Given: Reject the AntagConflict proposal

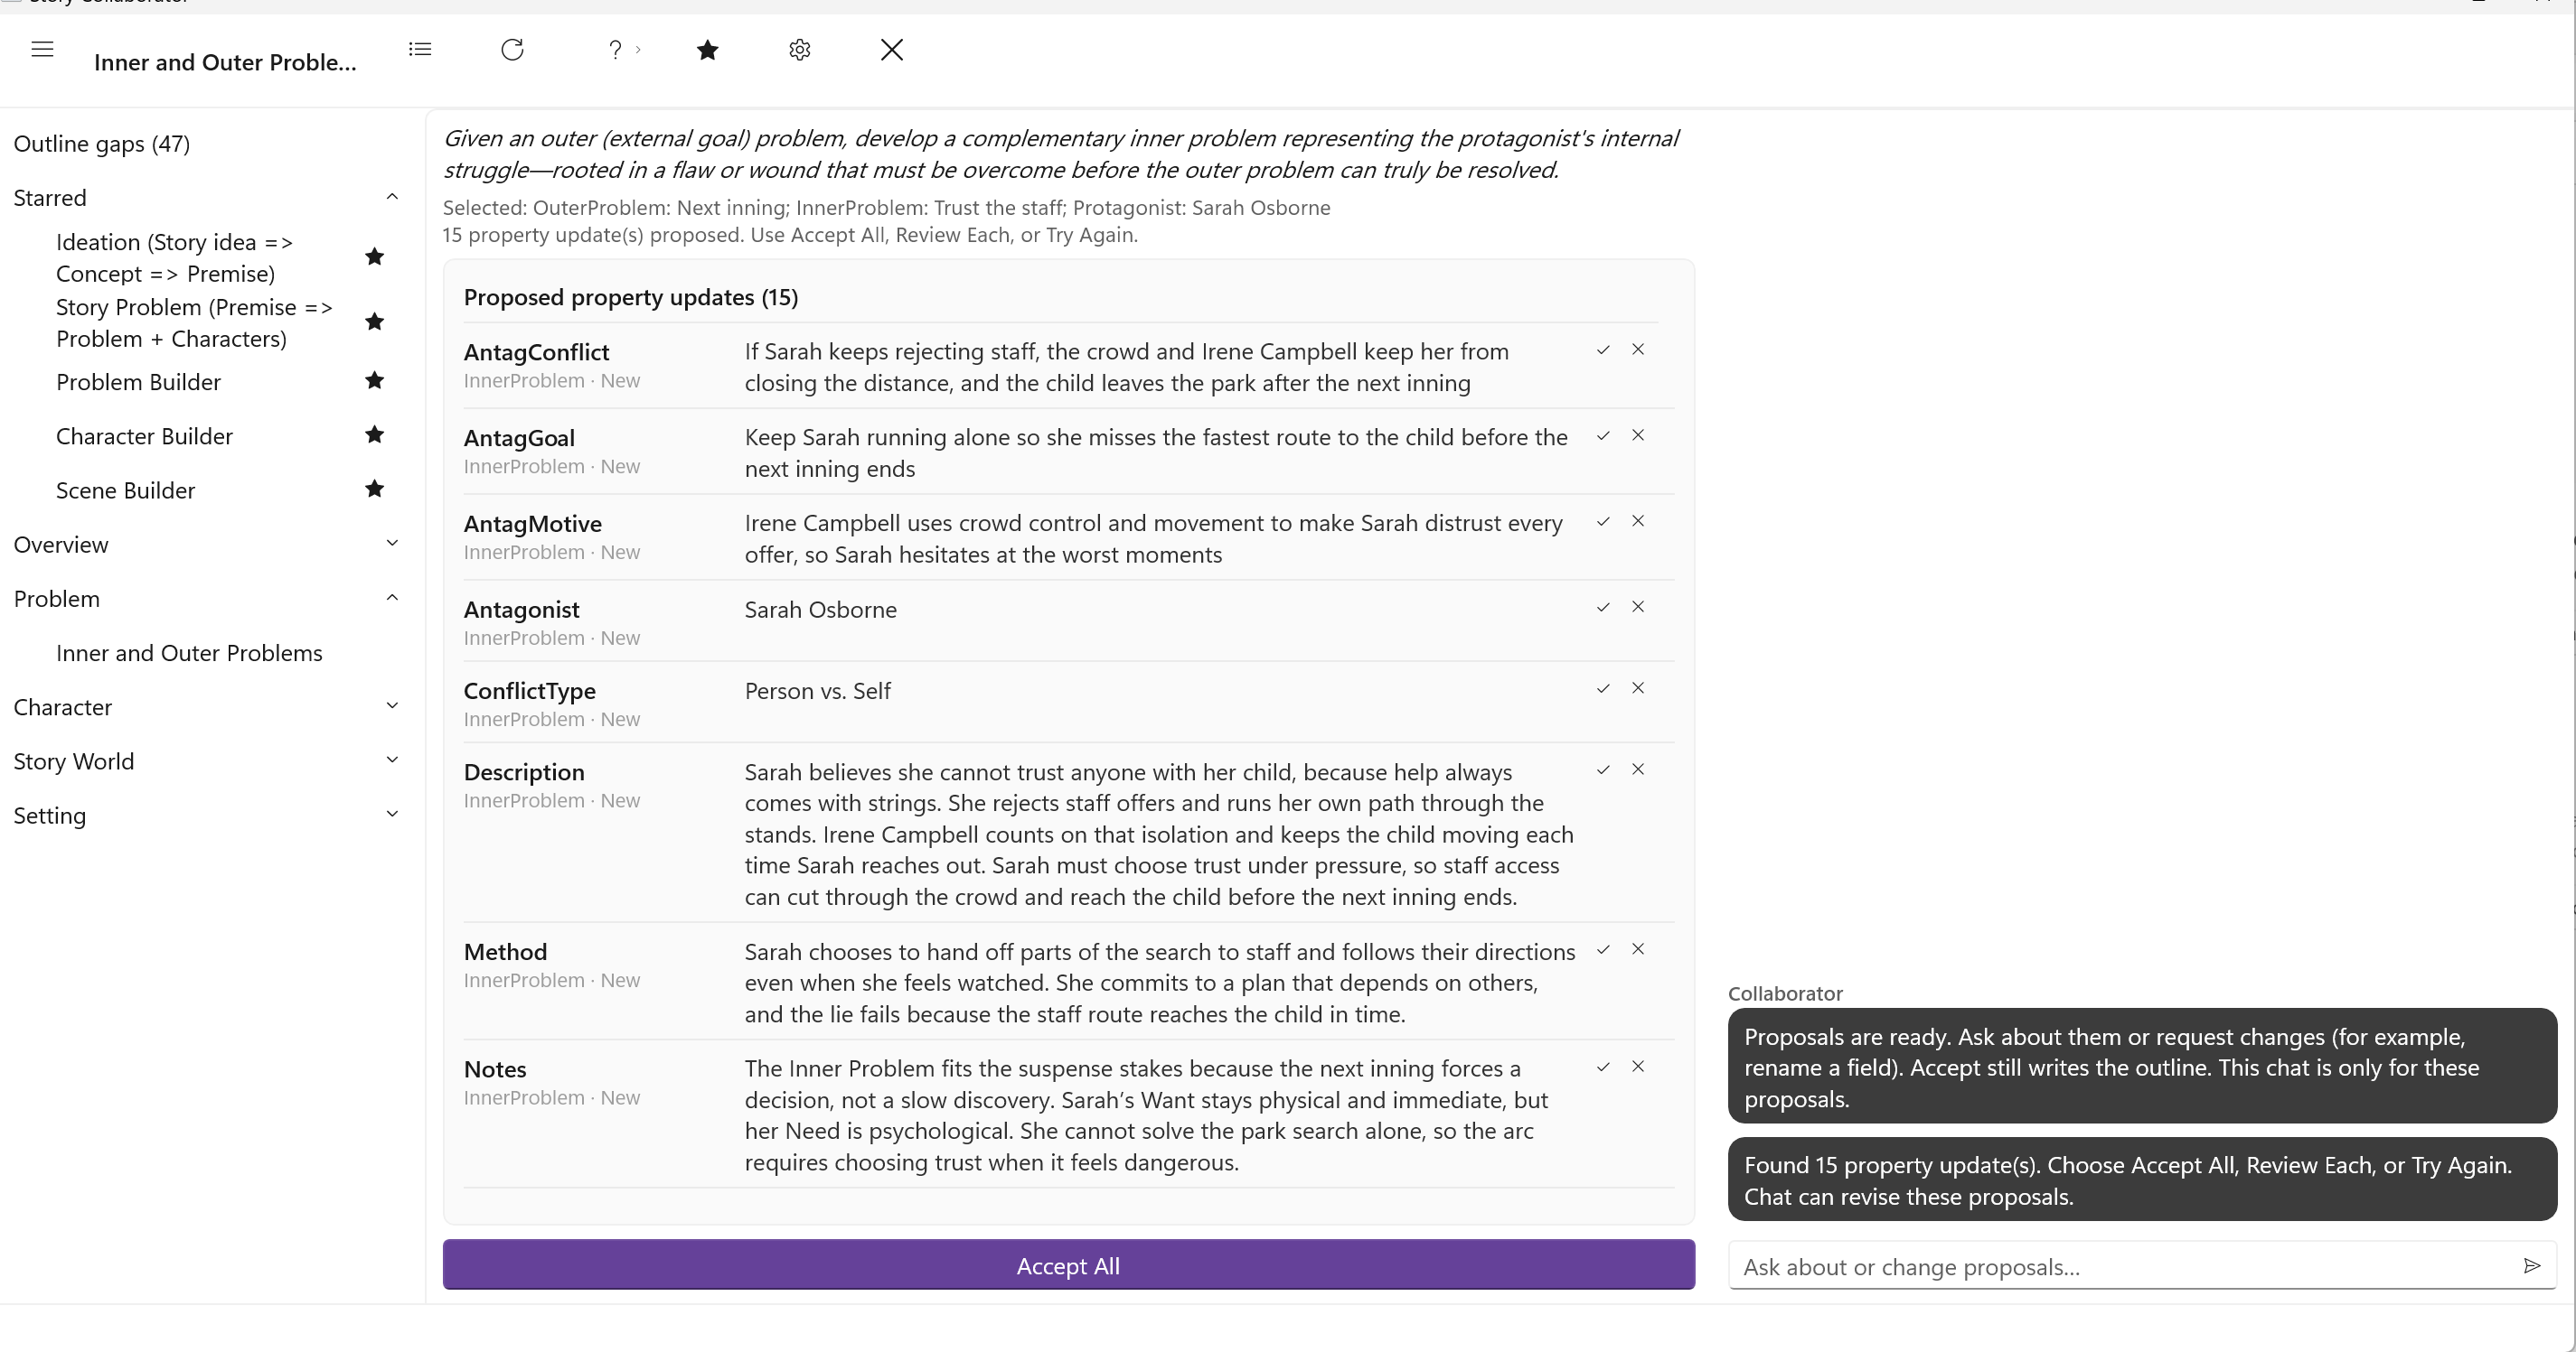Looking at the screenshot, I should [1638, 350].
